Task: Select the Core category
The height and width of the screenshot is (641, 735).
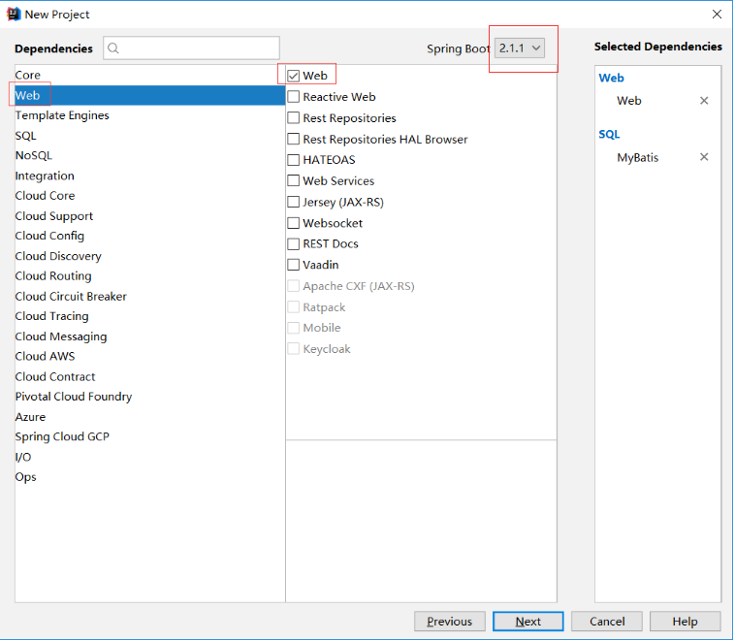Action: point(149,75)
